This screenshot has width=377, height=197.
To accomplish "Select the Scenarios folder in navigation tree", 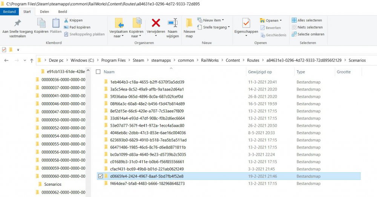I will pos(52,184).
